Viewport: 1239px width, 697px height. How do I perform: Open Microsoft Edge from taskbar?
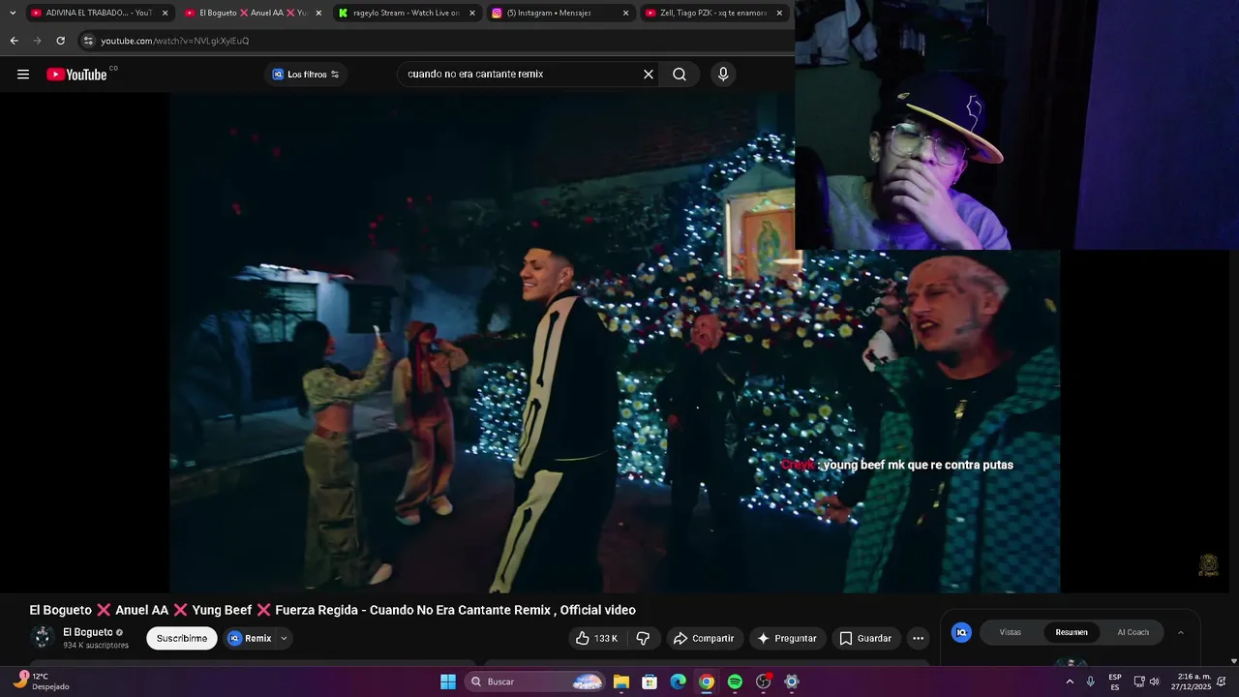(x=679, y=682)
